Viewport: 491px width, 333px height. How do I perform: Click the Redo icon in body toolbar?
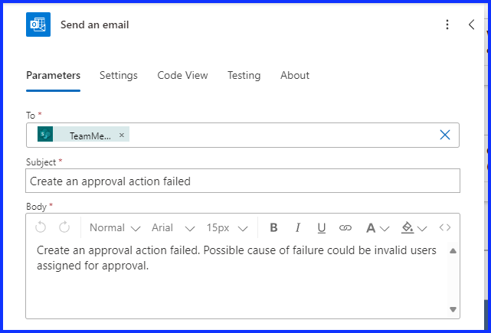[x=64, y=227]
